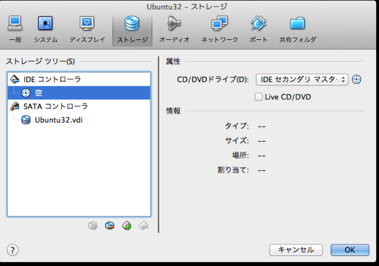Click the 情報 section heading
Screen dimensions: 379x266
click(x=173, y=111)
